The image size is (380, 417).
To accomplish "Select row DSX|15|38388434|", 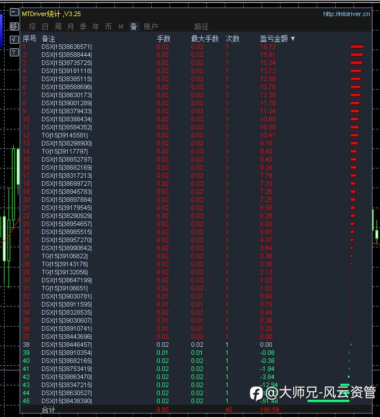I will [x=196, y=119].
